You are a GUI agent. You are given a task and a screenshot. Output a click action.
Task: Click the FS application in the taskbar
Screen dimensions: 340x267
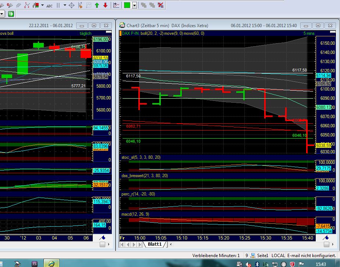coord(35,263)
